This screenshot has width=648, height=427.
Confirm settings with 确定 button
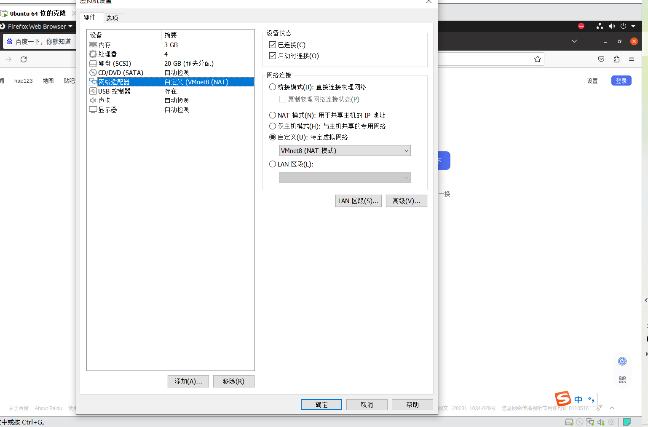click(x=321, y=405)
